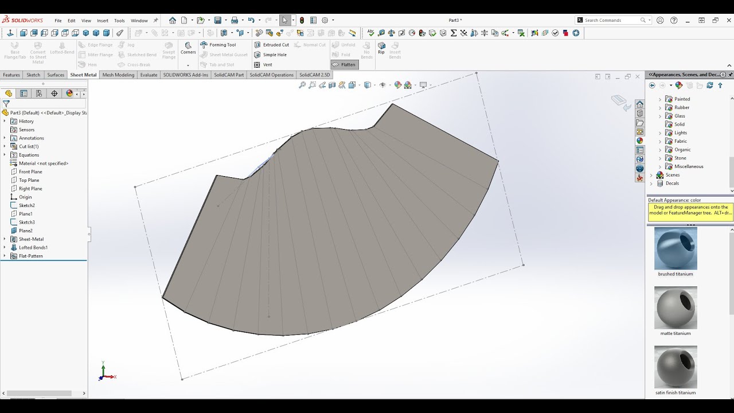Switch to the Features tab
The image size is (734, 413).
tap(11, 75)
